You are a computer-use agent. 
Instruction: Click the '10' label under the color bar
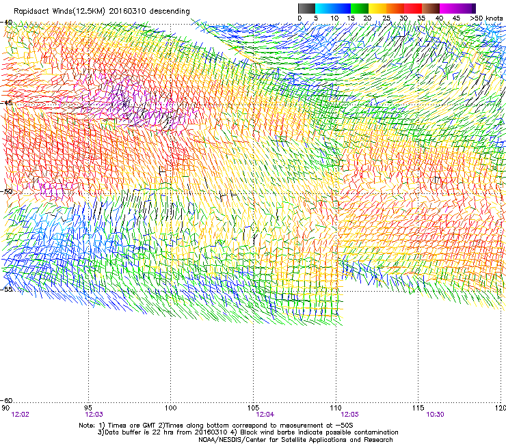[334, 18]
